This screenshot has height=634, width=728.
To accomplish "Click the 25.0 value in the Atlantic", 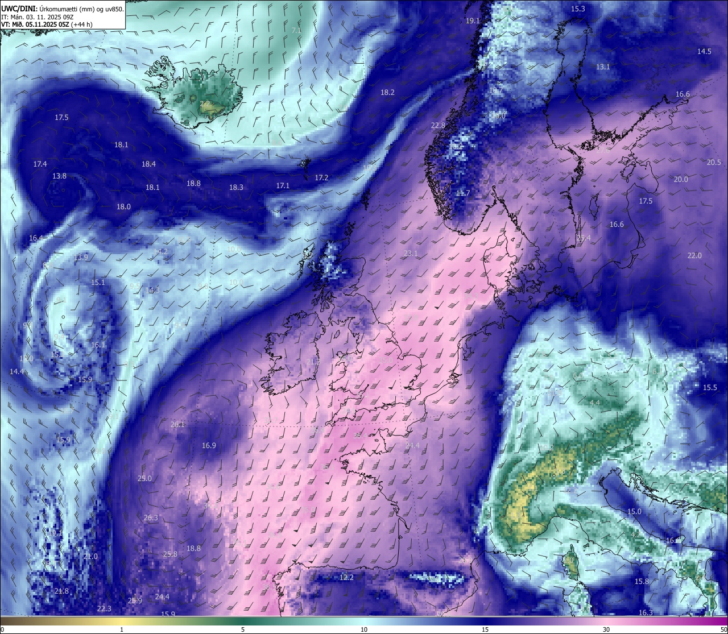I will [144, 478].
